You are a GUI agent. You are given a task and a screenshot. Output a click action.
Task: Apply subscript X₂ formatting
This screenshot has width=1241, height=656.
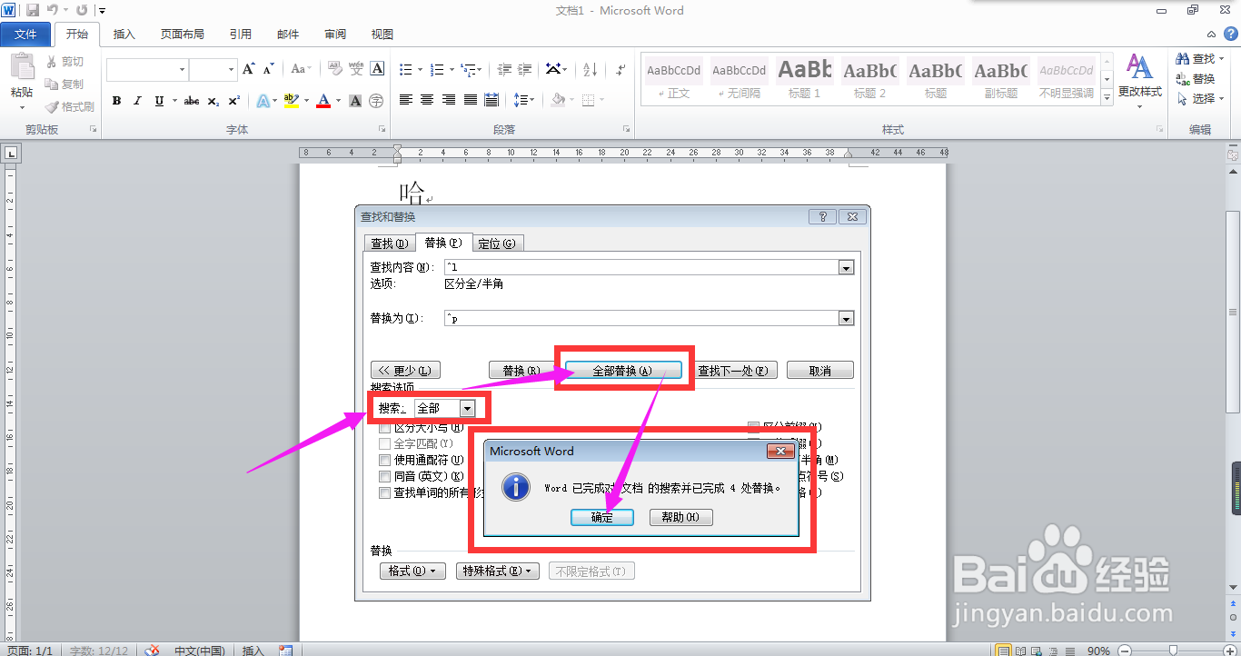click(213, 101)
